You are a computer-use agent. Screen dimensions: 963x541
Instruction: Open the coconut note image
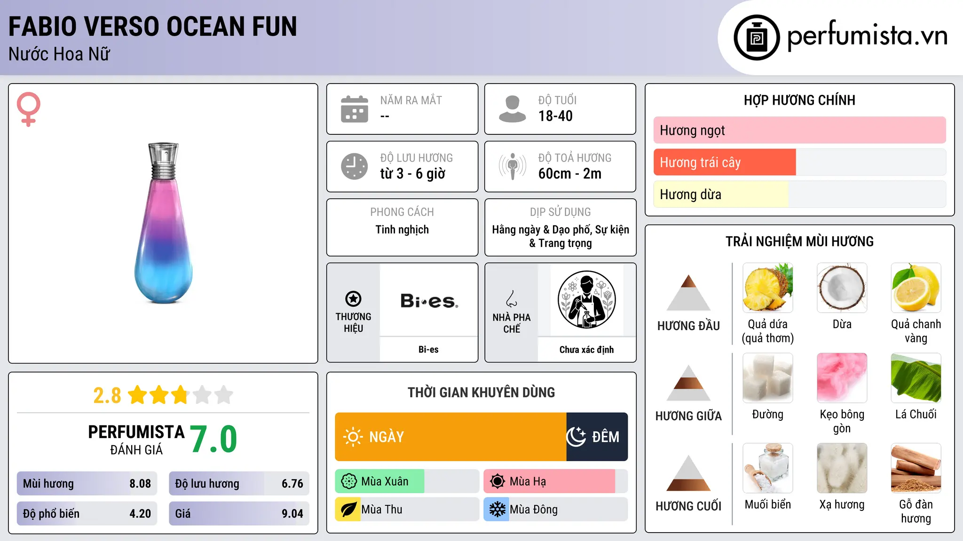[842, 288]
